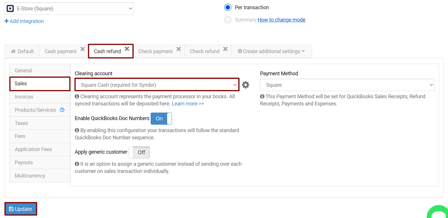Open the Sales settings section

(x=40, y=84)
